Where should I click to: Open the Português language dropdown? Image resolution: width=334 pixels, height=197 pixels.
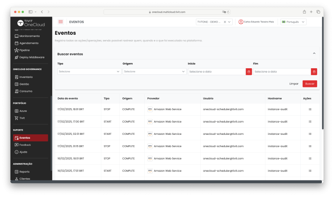[x=294, y=22]
